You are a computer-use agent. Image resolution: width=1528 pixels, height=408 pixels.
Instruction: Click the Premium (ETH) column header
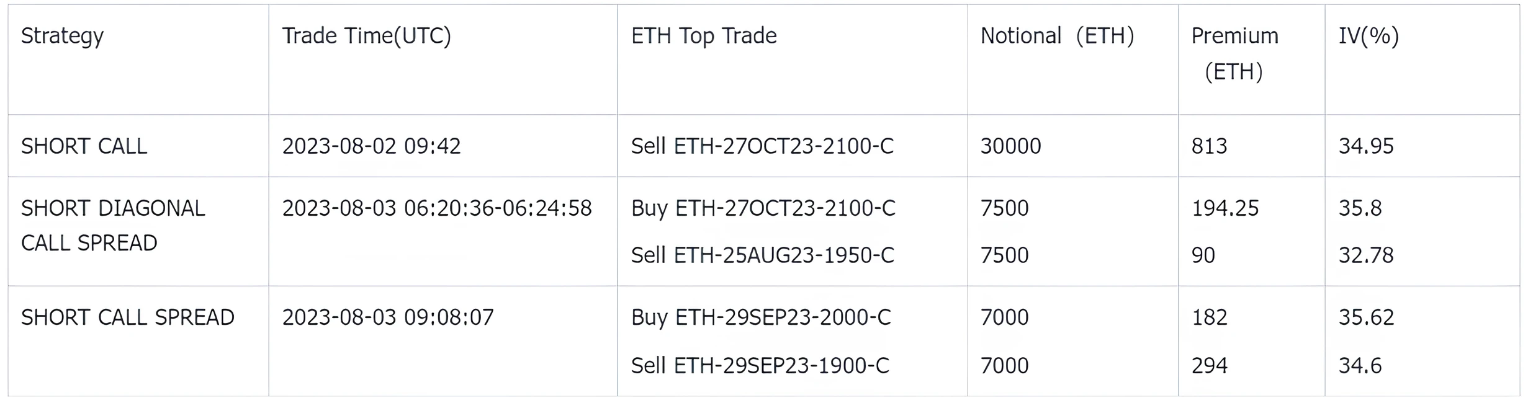[x=1234, y=54]
